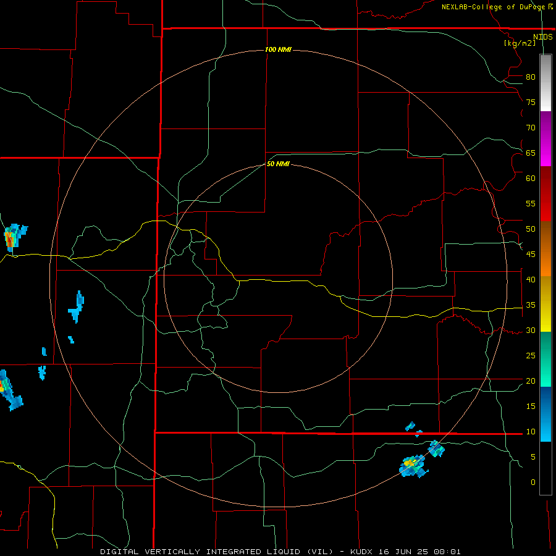Image resolution: width=556 pixels, height=556 pixels.
Task: Click the 60 value on the color scale
Action: tap(531, 179)
